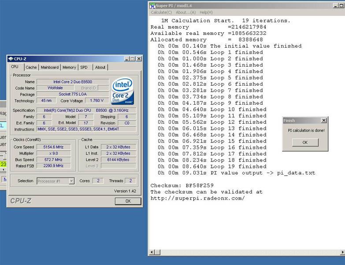Click the Super PI horizontal scrollbar left arrow
Screen dimensions: 345x265
point(152,252)
